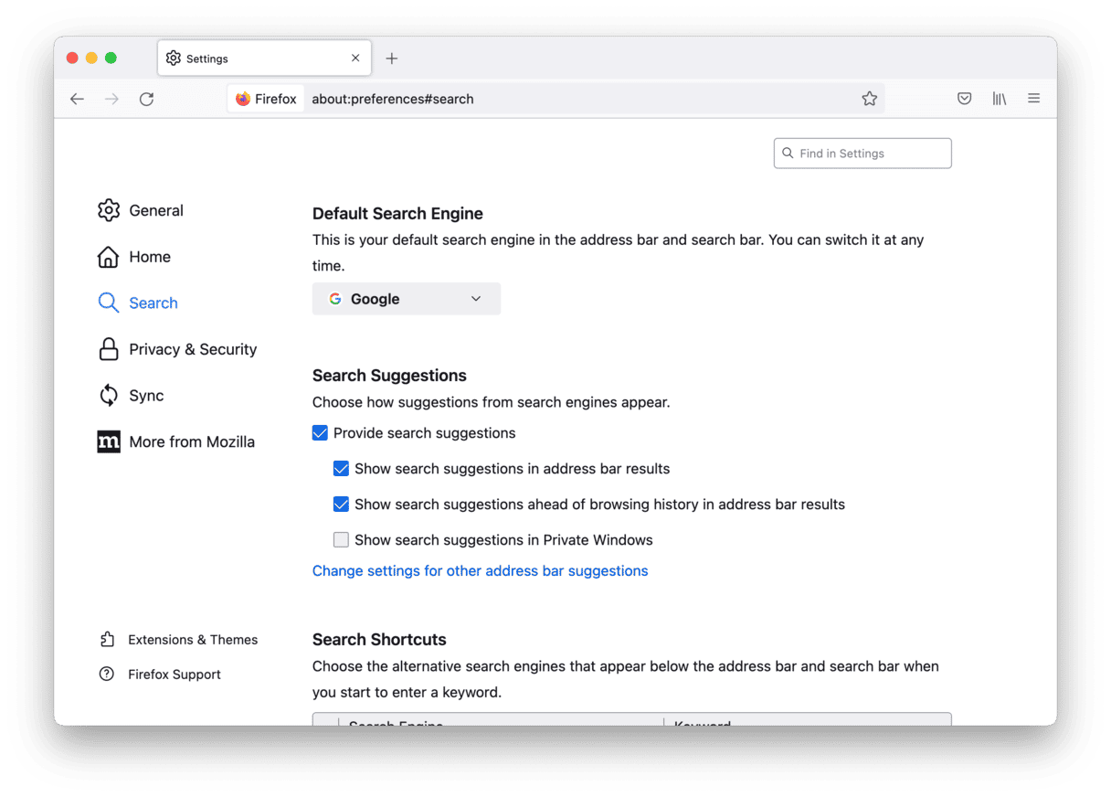Enable search suggestions in Private Windows
The image size is (1111, 797).
click(x=341, y=540)
